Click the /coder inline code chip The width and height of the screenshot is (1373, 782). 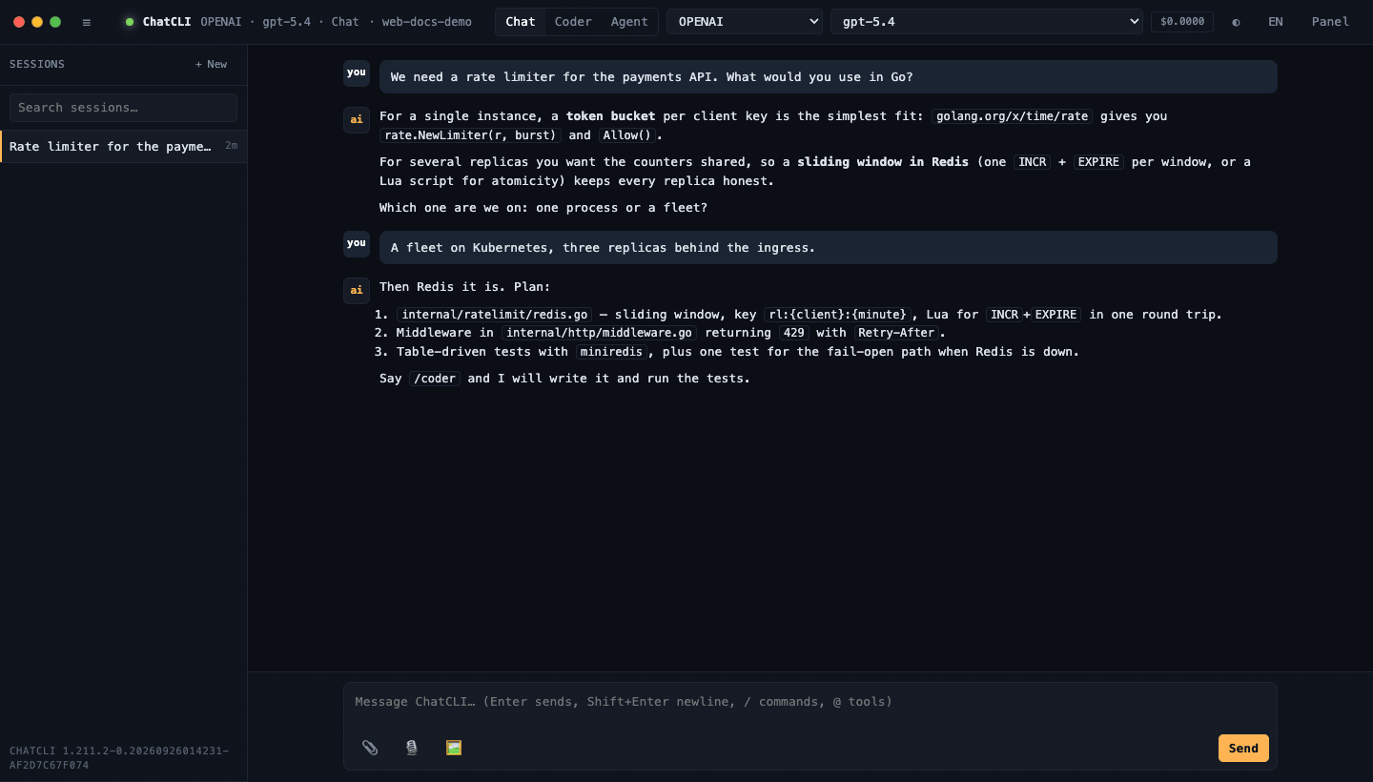click(435, 379)
